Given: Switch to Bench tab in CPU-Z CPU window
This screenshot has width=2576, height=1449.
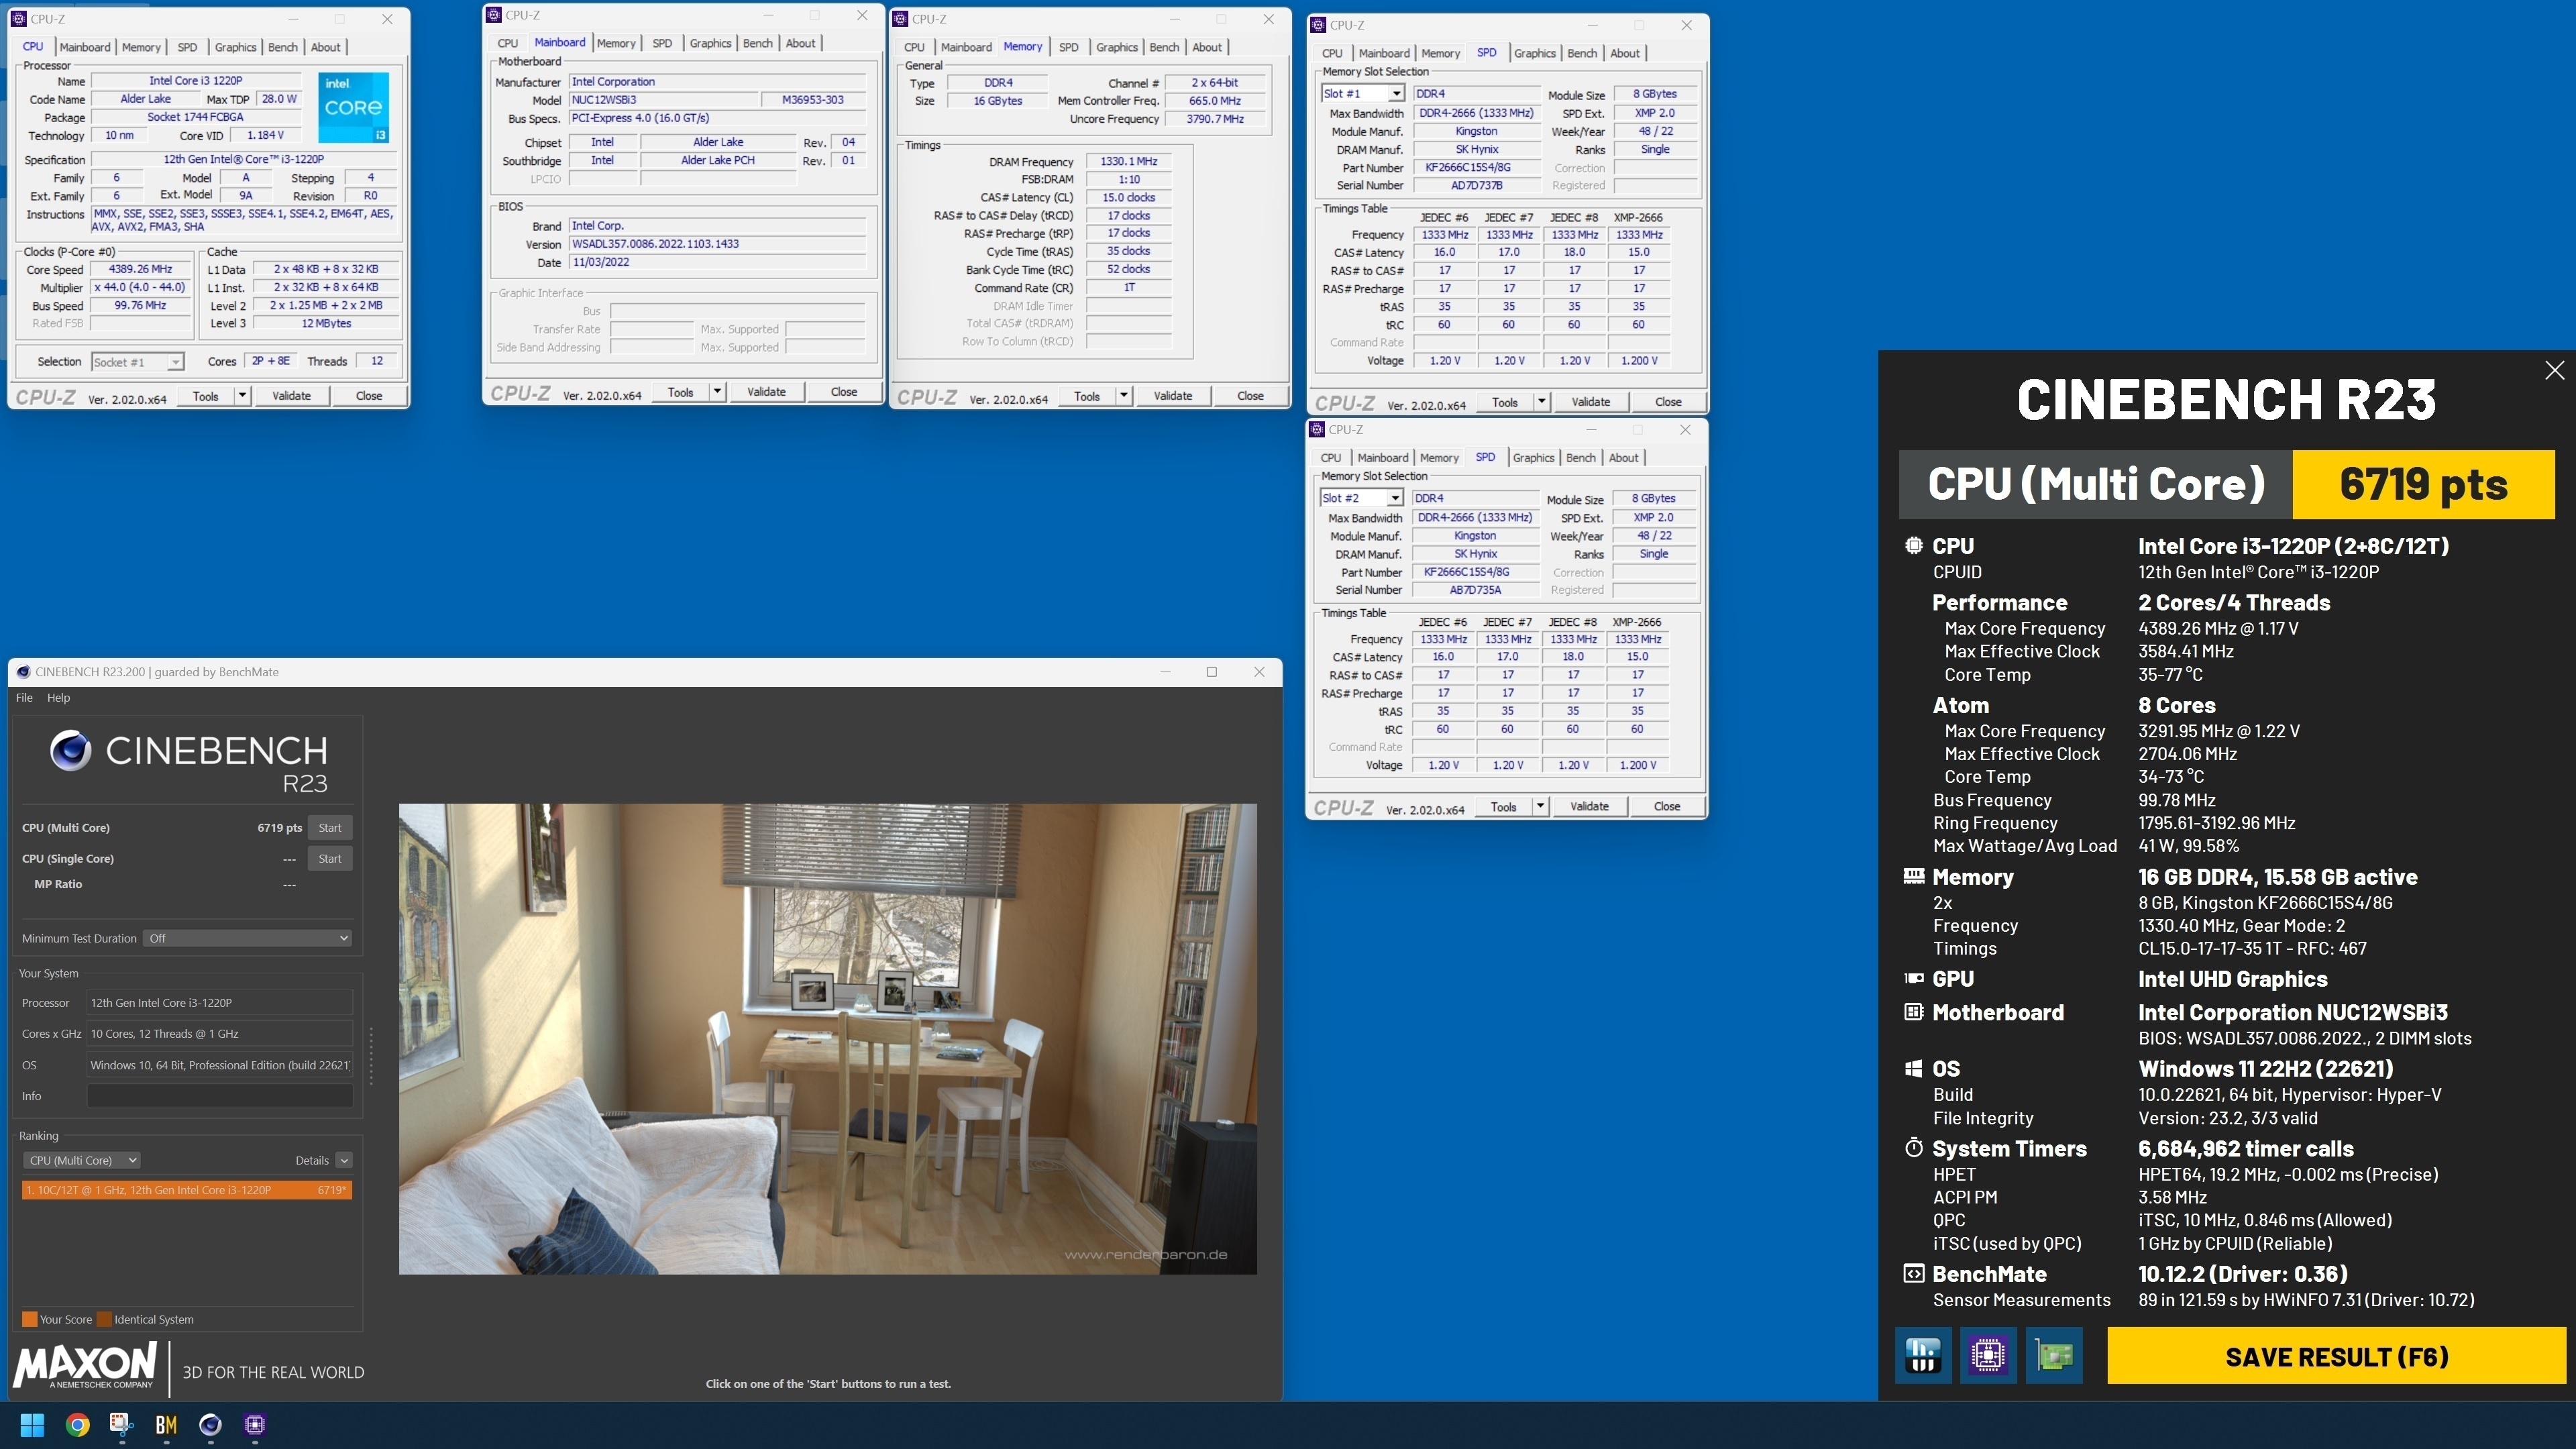Looking at the screenshot, I should (x=282, y=47).
